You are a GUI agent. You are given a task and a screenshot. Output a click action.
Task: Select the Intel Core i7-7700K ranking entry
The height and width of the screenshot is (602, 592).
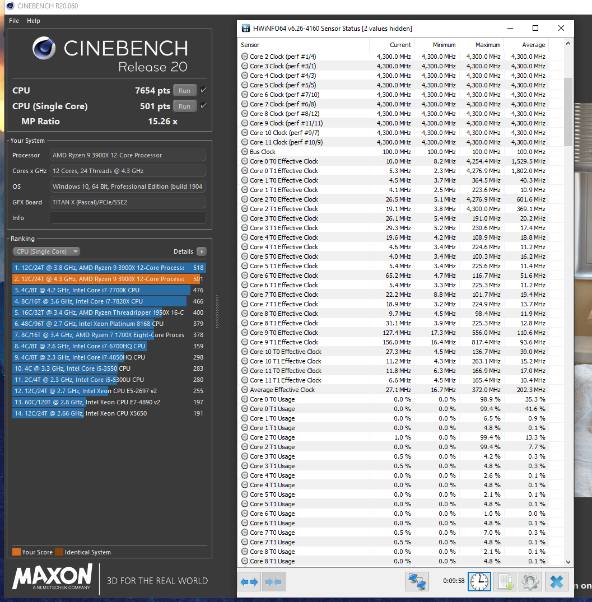(x=109, y=290)
